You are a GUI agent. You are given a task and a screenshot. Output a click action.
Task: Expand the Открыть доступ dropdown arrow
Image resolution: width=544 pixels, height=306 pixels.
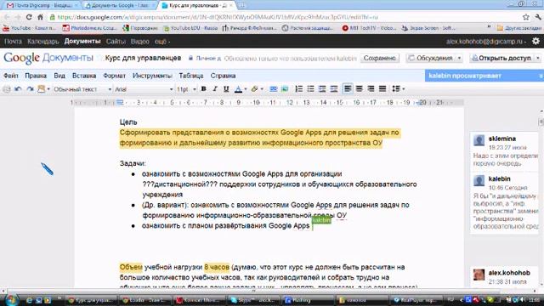(538, 59)
